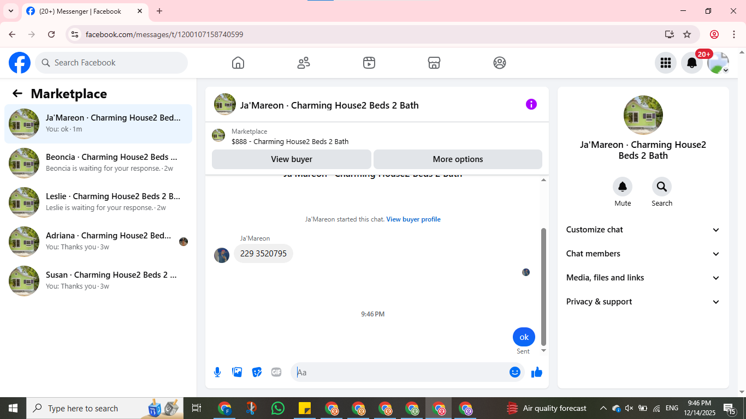Open the Marketplace storefront icon

pyautogui.click(x=434, y=63)
